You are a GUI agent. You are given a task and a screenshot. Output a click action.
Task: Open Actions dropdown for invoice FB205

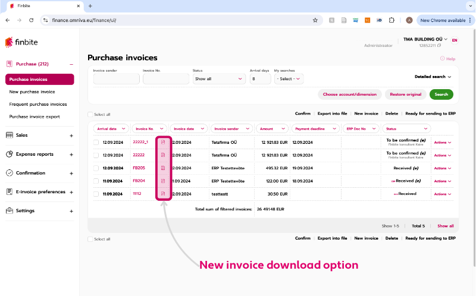pos(443,168)
